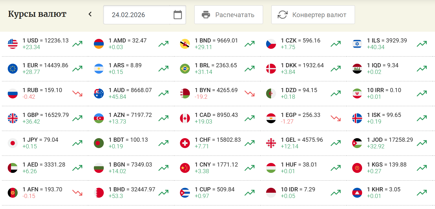Open the calendar date picker icon
Image resolution: width=435 pixels, height=209 pixels.
point(178,15)
